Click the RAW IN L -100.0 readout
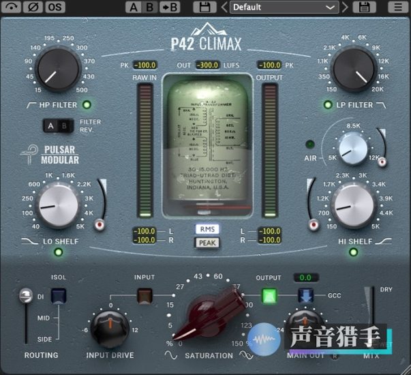 (144, 231)
